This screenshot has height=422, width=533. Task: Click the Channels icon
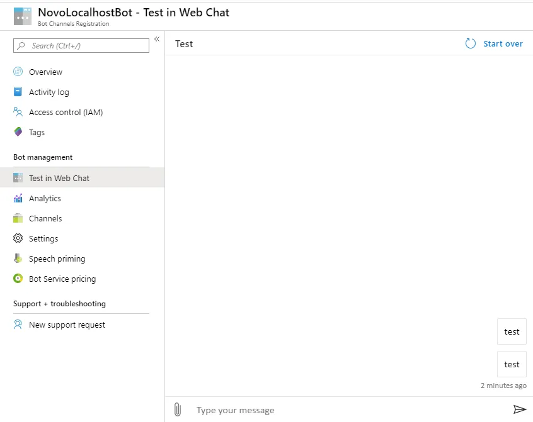pos(18,218)
